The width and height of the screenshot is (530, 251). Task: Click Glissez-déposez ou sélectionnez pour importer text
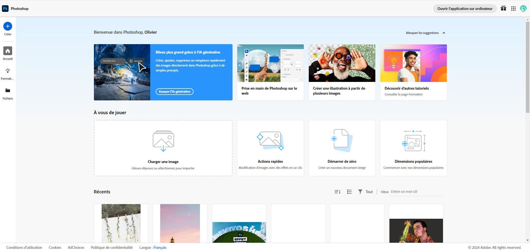(163, 168)
